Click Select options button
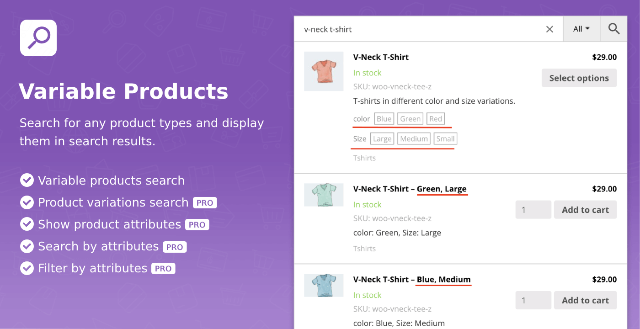Viewport: 640px width, 329px height. 579,78
